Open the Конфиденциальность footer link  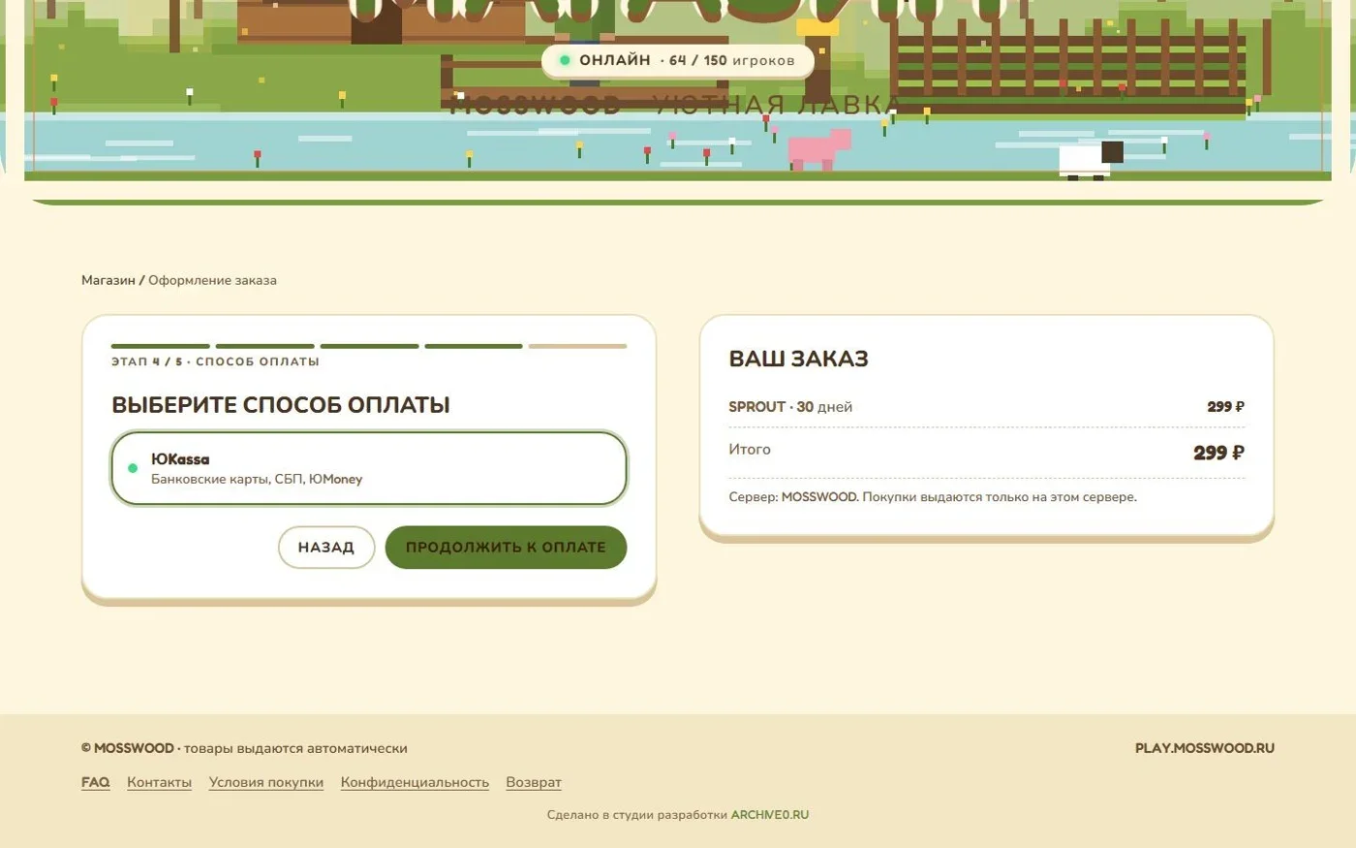point(415,782)
